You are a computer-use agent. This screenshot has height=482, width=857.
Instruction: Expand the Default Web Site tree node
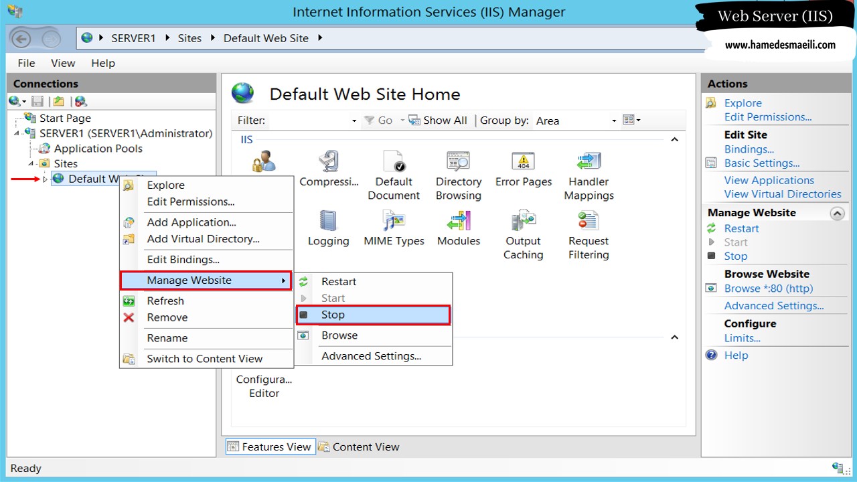pos(45,179)
